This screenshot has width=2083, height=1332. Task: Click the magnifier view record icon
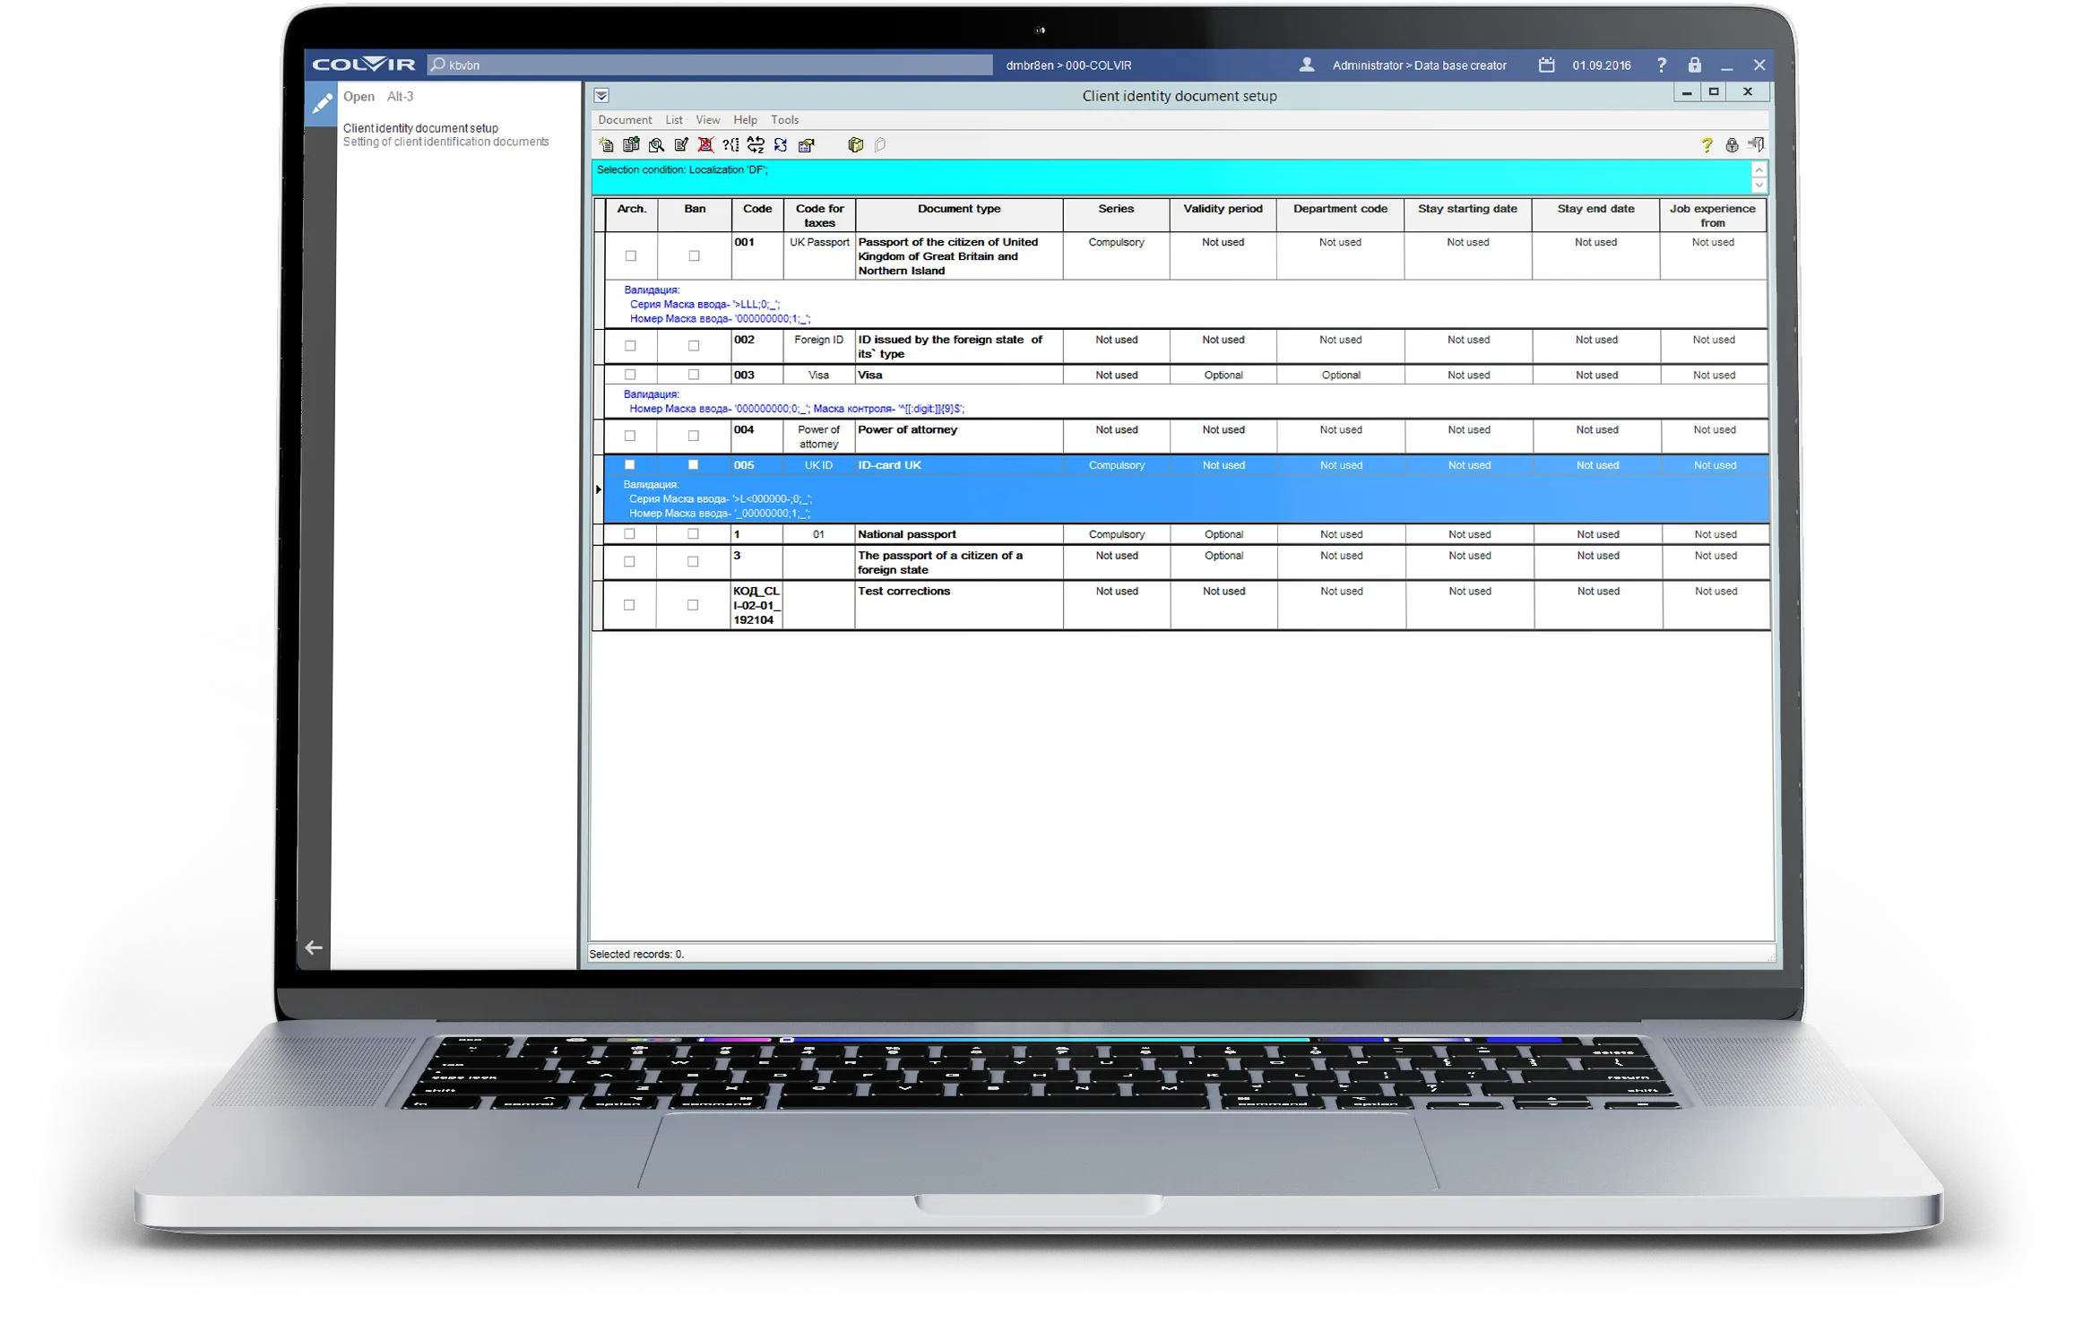click(x=656, y=145)
